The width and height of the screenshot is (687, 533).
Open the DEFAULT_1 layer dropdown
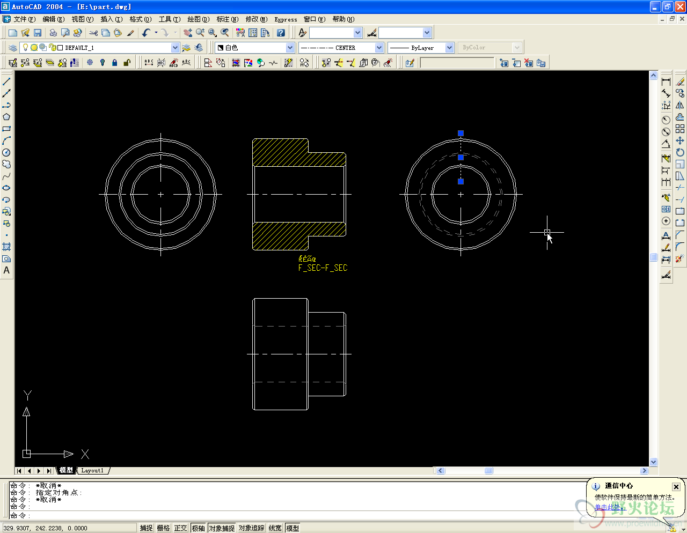coord(175,48)
